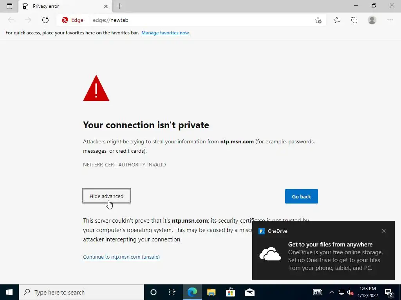Screen dimensions: 401x300
Task: Click the Go back button
Action: coord(301,196)
